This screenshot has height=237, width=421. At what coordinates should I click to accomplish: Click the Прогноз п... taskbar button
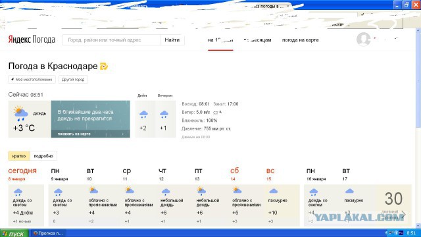[x=48, y=233]
